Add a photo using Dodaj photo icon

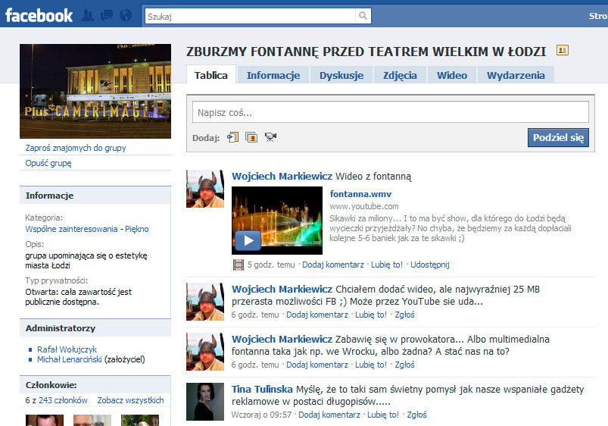point(251,137)
